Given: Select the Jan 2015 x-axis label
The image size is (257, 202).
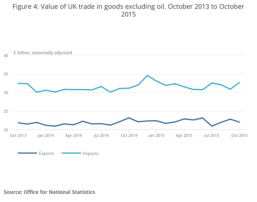Looking at the screenshot, I should [156, 135].
